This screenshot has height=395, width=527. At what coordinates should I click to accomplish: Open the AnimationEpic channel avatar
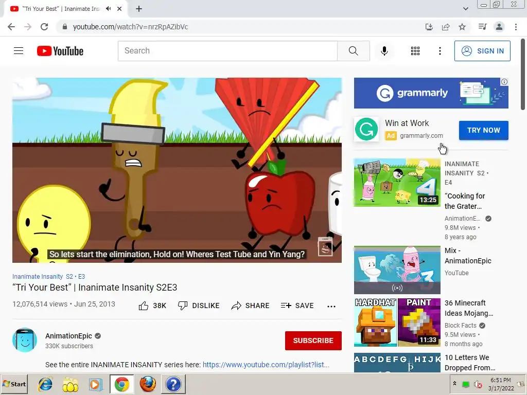click(x=25, y=340)
